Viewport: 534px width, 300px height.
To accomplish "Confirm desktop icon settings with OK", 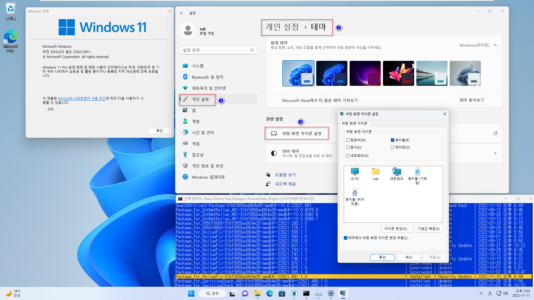I will [382, 257].
